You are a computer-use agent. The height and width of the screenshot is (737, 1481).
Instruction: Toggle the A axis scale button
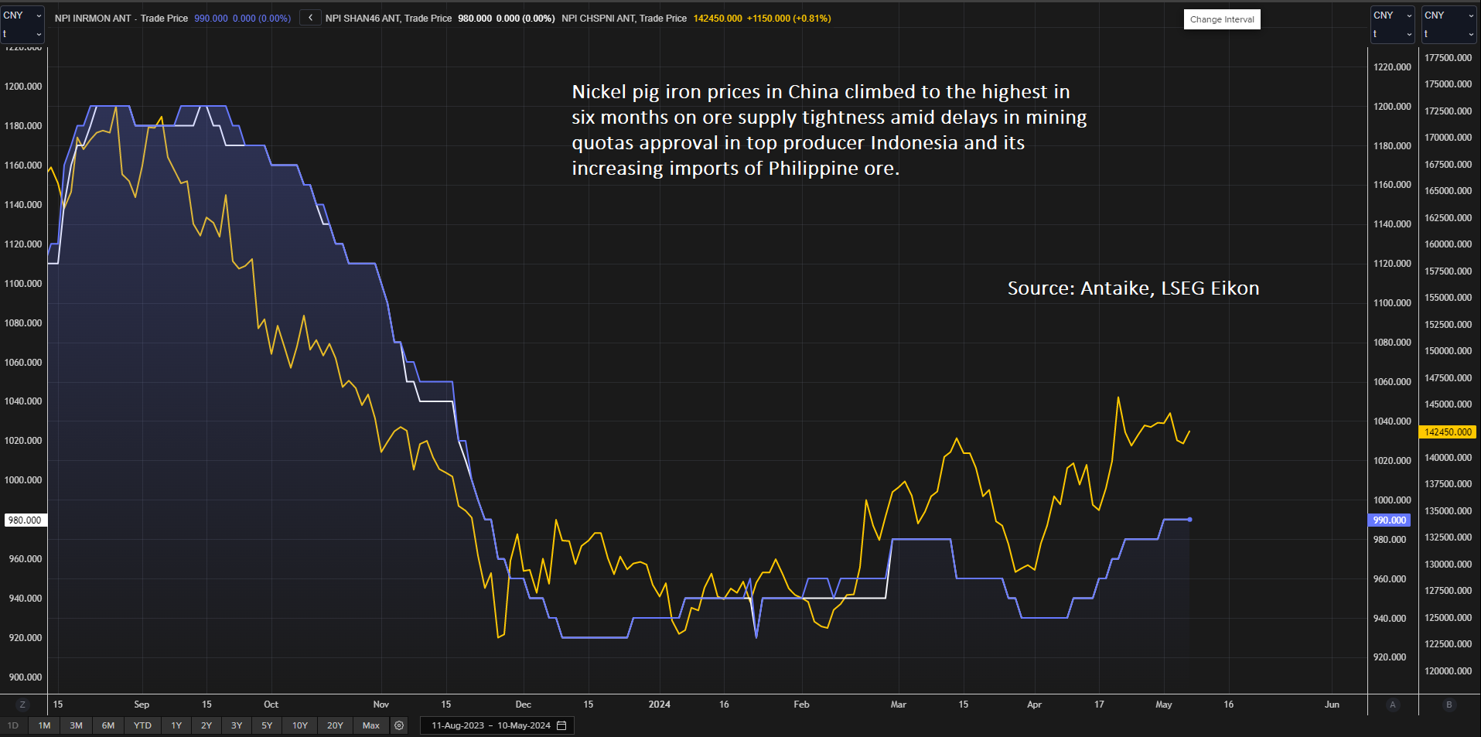point(1393,705)
